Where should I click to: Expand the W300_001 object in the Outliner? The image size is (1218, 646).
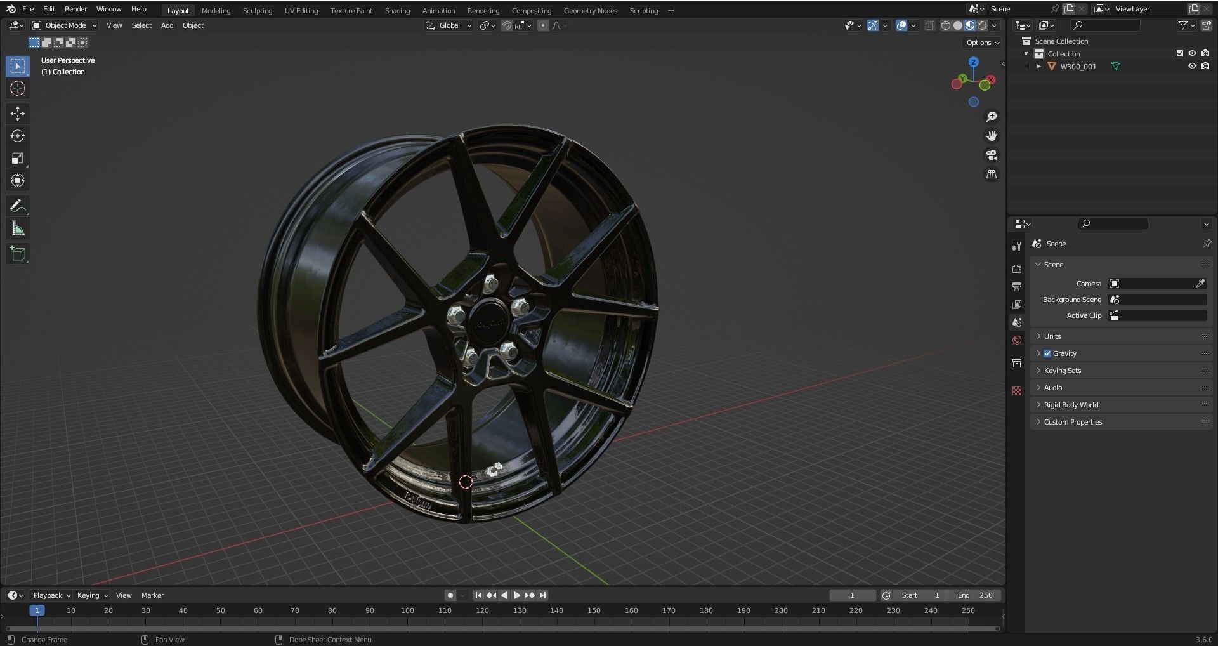tap(1039, 66)
